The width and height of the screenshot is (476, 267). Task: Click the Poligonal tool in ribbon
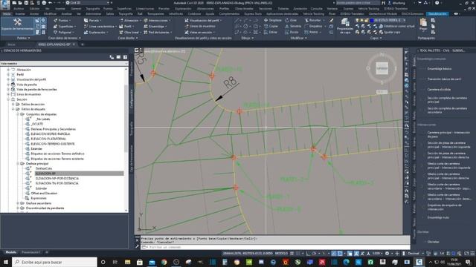point(63,32)
